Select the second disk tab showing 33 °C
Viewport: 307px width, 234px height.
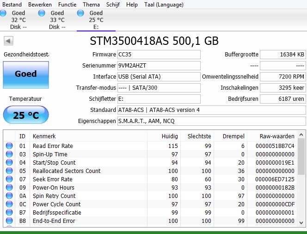point(57,20)
